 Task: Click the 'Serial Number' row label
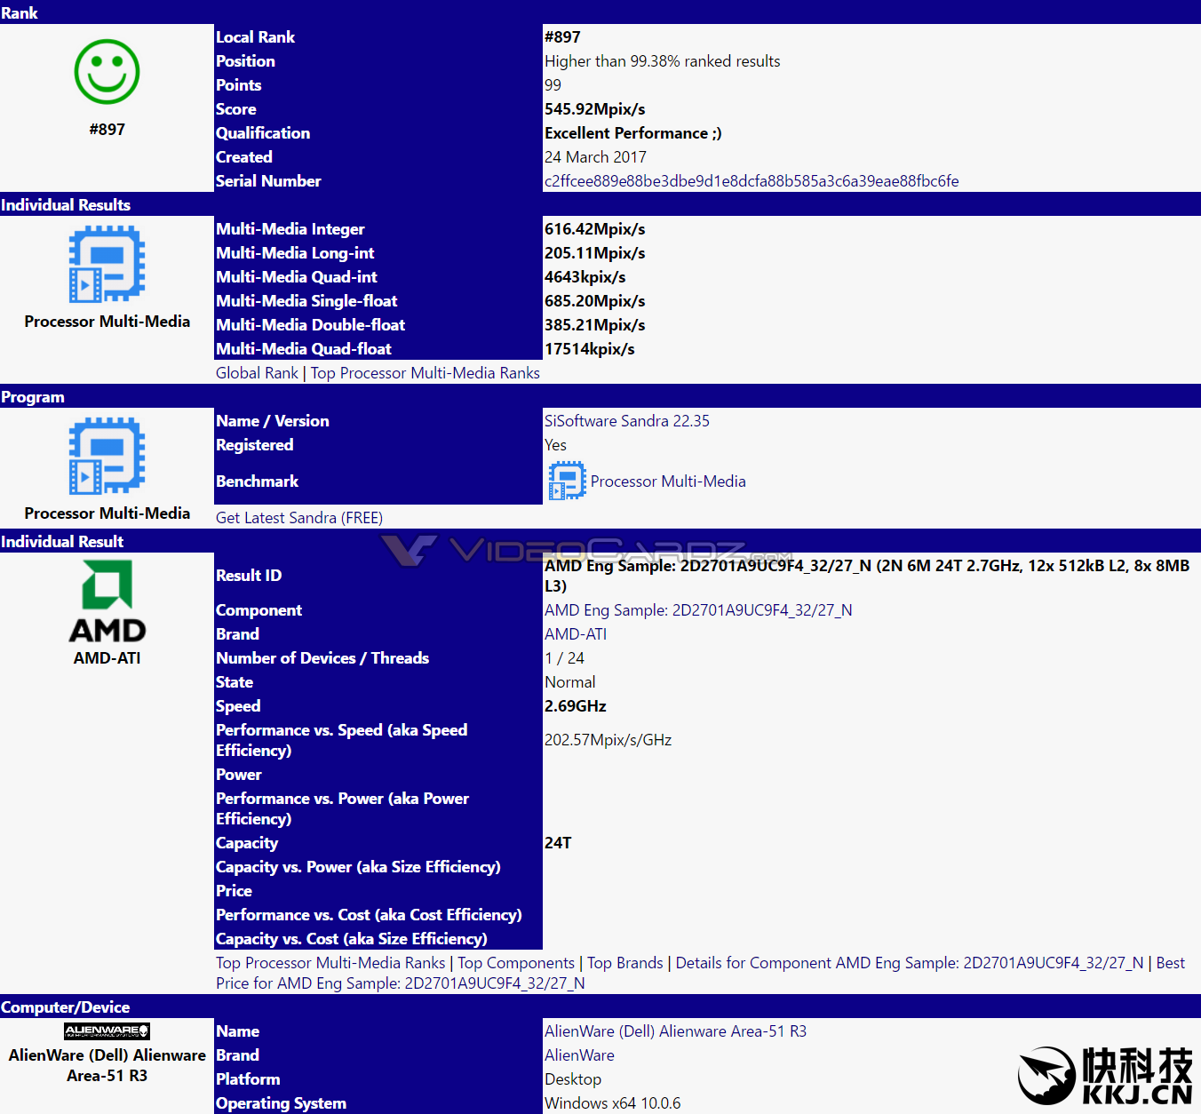(268, 181)
